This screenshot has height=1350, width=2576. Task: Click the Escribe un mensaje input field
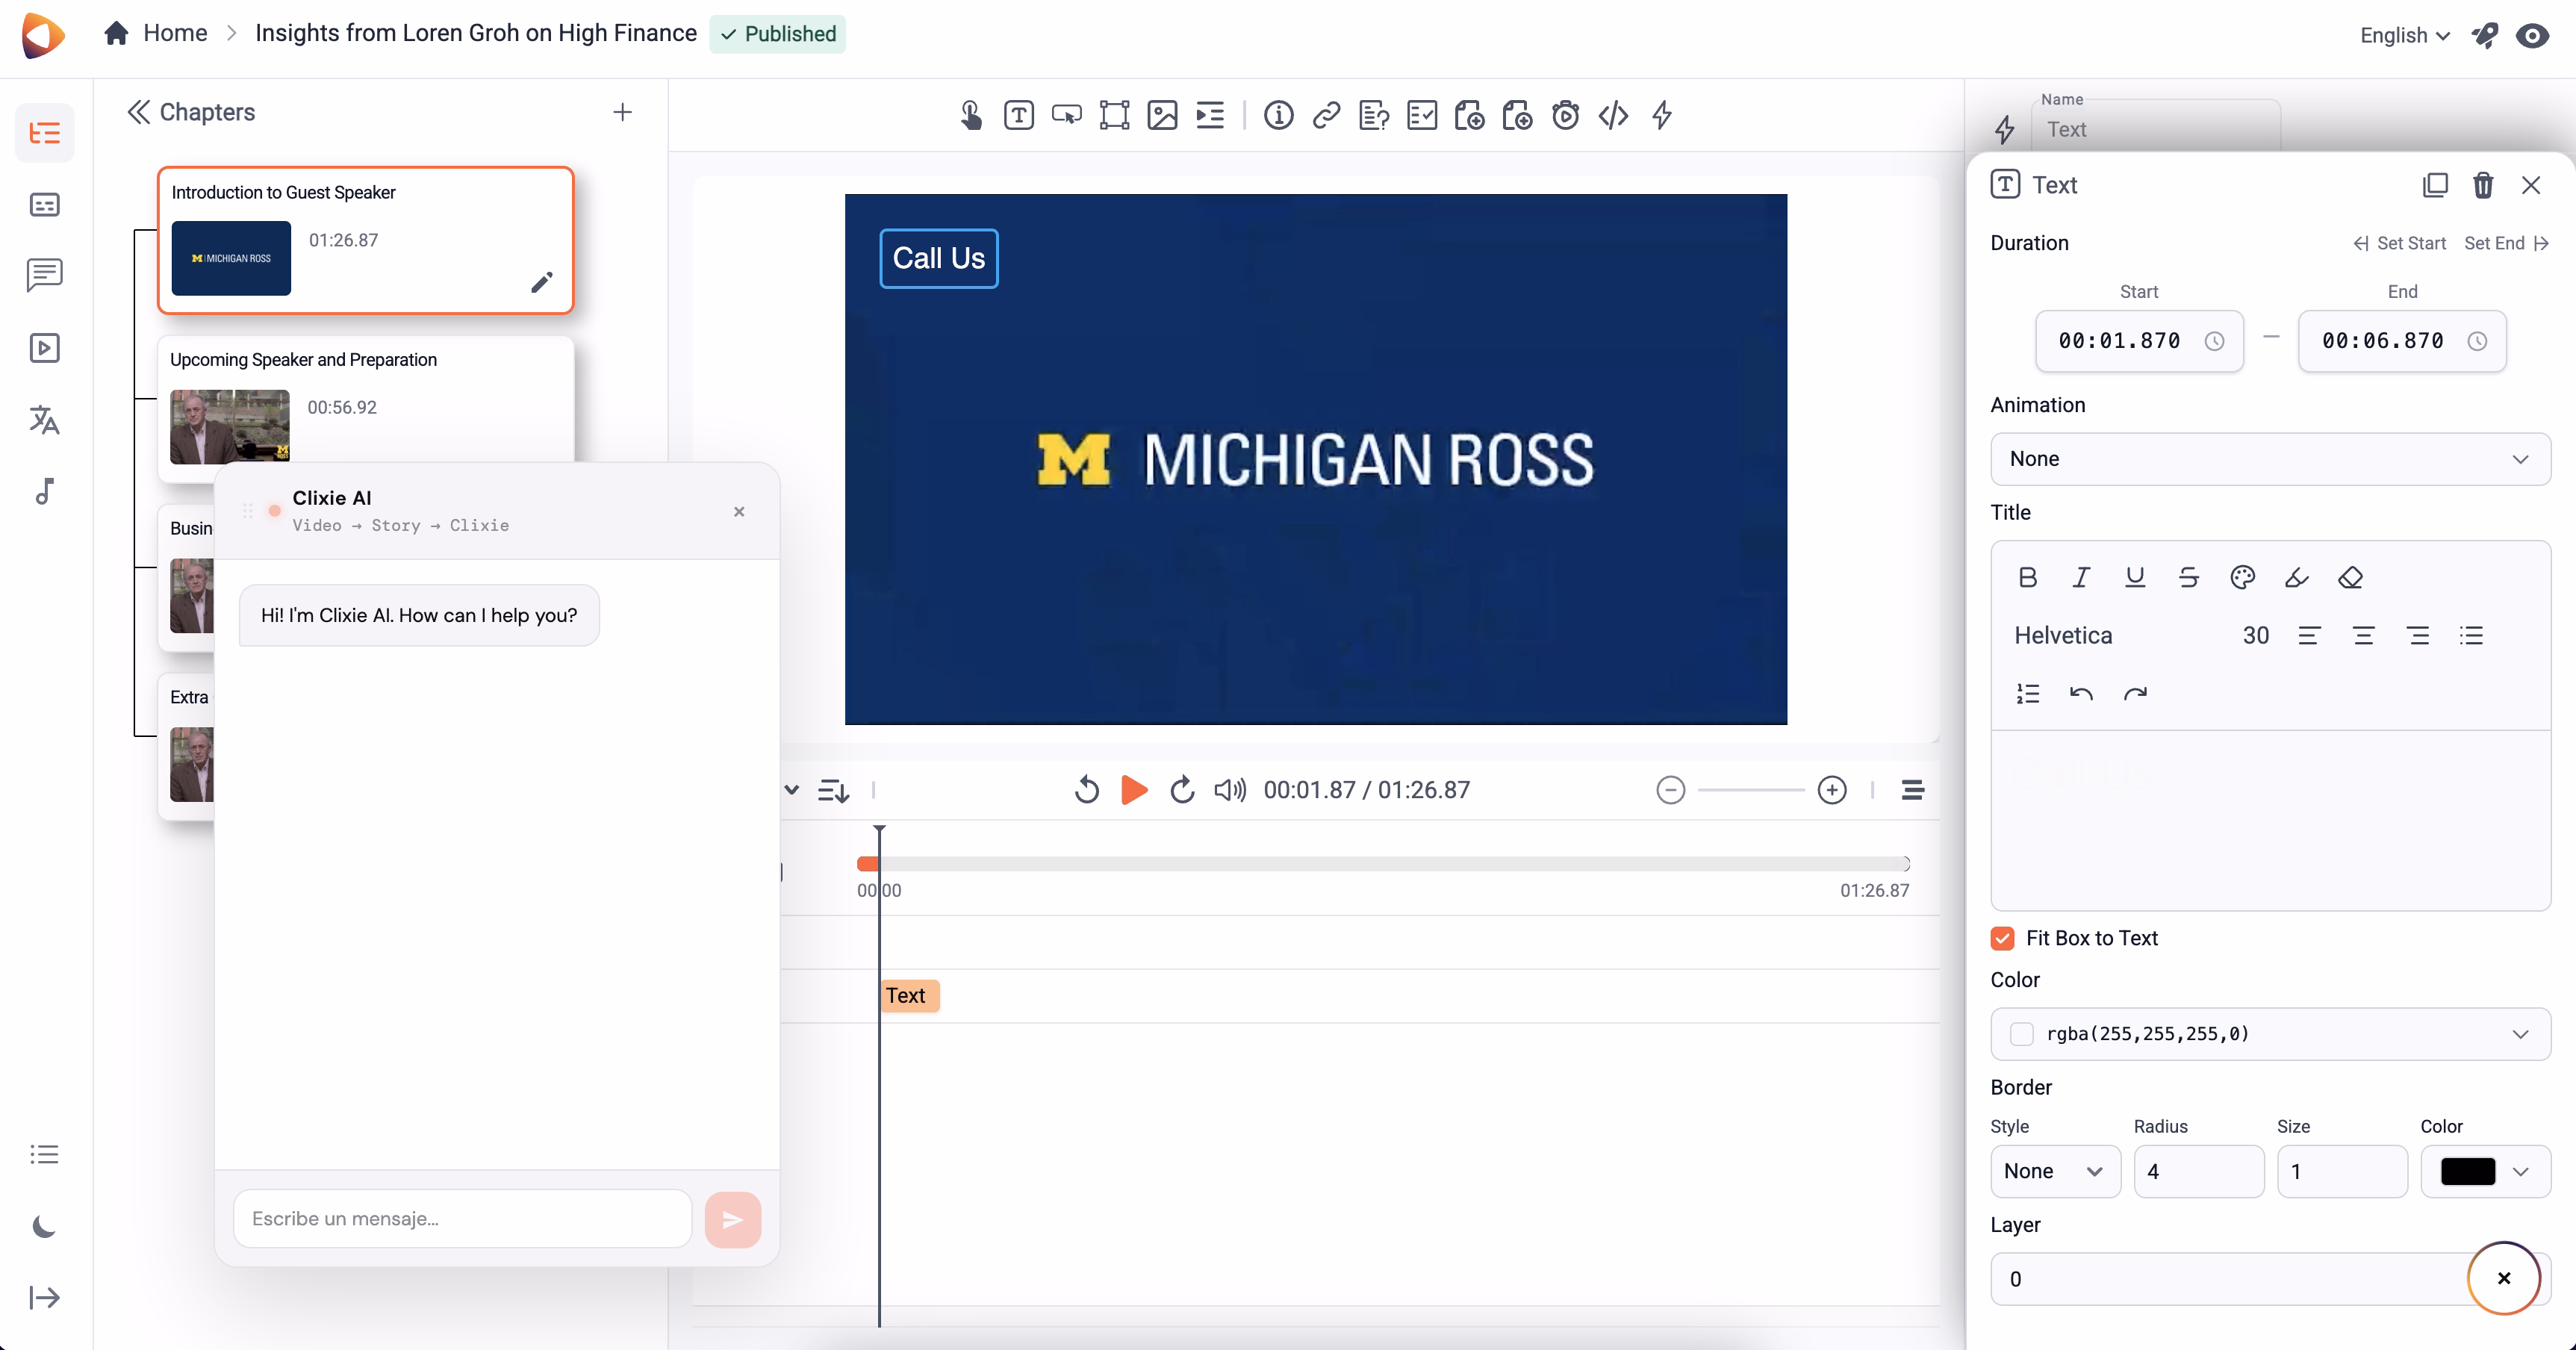462,1219
